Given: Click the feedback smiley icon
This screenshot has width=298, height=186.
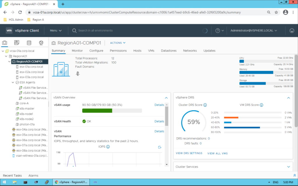Looking at the screenshot, I should coord(292,30).
